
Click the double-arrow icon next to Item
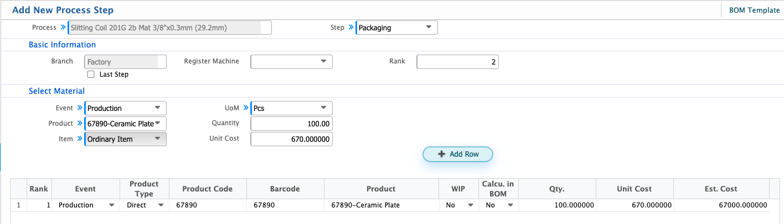click(x=79, y=138)
